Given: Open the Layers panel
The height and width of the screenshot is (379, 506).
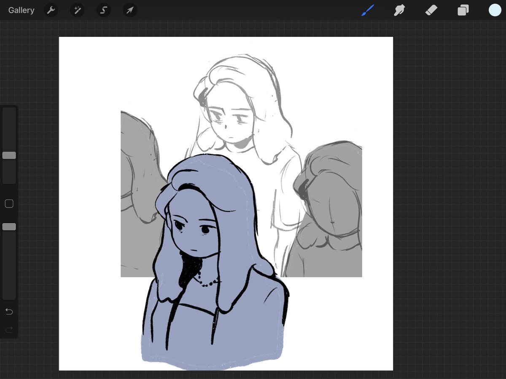Looking at the screenshot, I should pyautogui.click(x=463, y=10).
